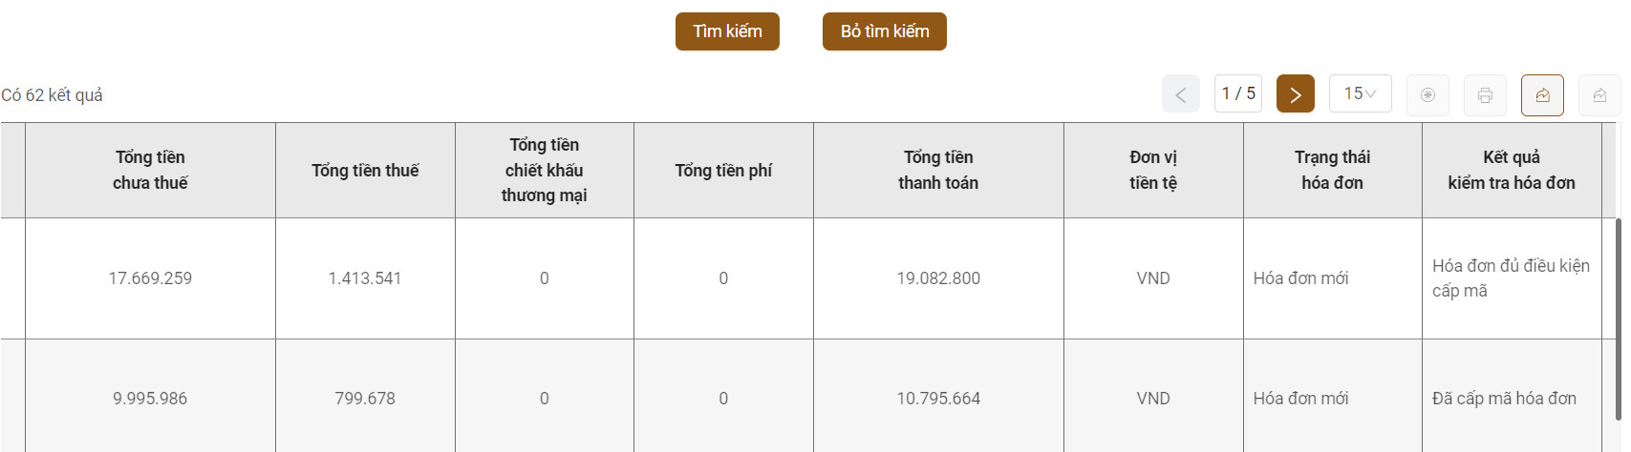1631x452 pixels.
Task: Click the Tổng tiền thuế column header
Action: (365, 170)
